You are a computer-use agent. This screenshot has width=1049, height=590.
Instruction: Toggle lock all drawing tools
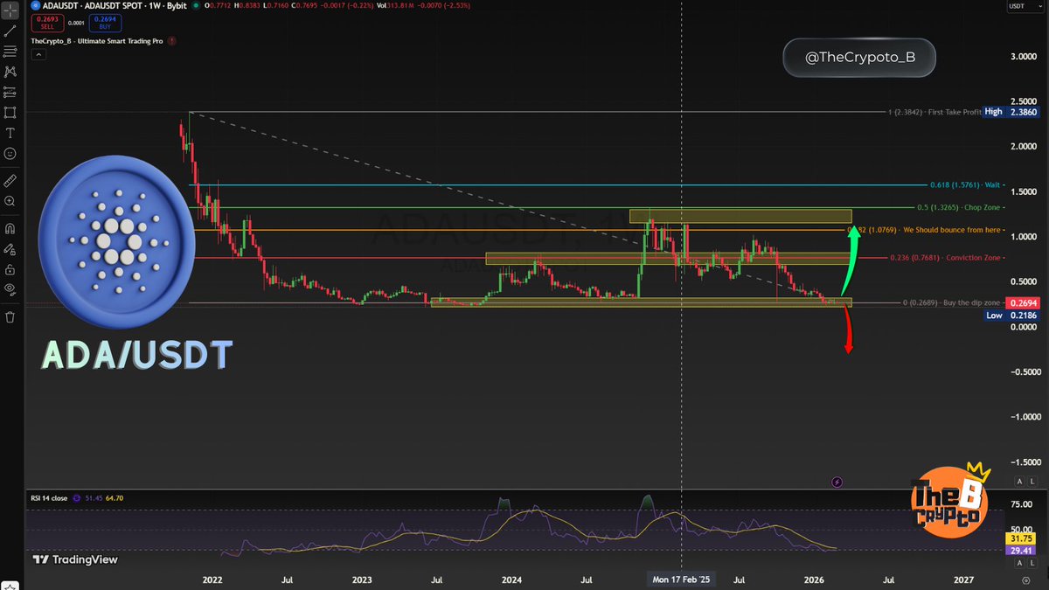click(x=10, y=269)
